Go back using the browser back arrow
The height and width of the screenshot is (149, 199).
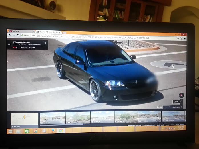click(9, 35)
